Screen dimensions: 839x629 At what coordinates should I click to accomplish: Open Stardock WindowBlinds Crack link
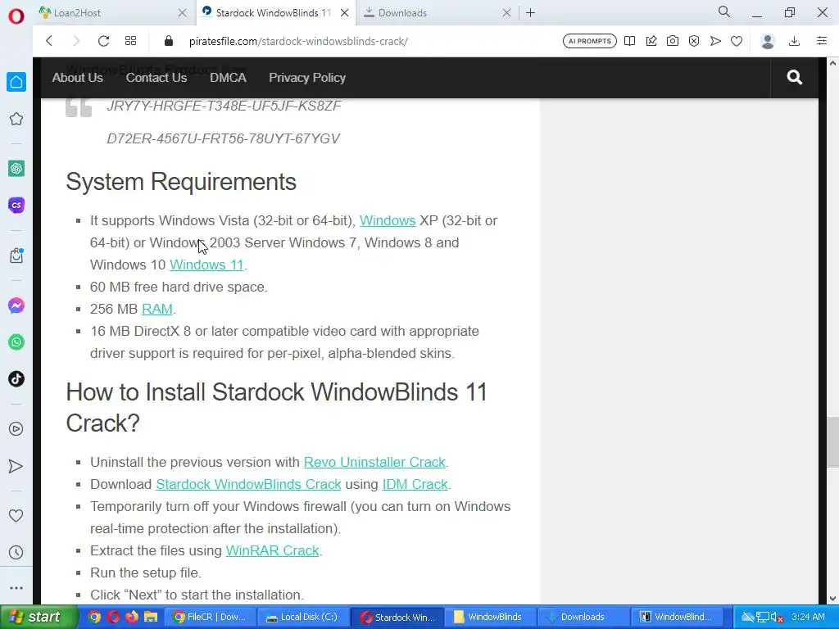coord(248,484)
